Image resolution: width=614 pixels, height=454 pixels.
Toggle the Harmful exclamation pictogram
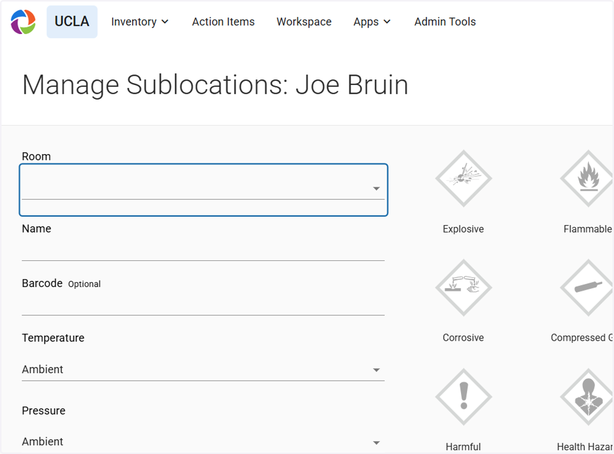[464, 397]
